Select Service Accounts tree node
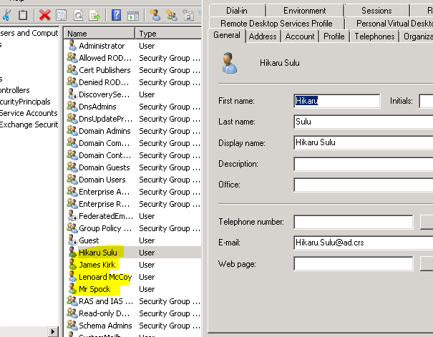Image resolution: width=433 pixels, height=337 pixels. (29, 113)
